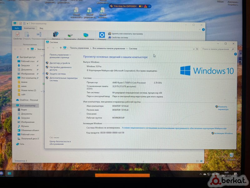Open Корзина icon on the desktop

(232, 156)
